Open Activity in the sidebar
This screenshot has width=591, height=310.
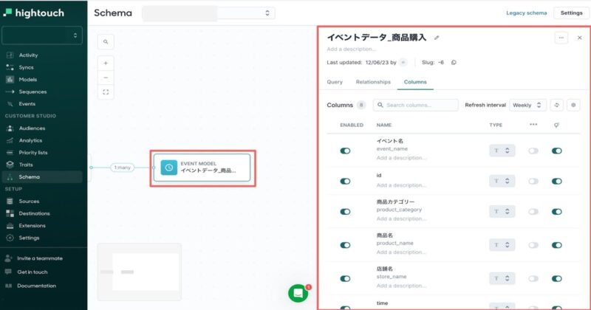tap(28, 55)
